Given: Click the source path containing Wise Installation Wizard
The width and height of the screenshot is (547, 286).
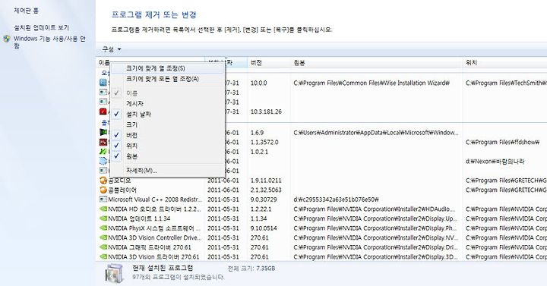Looking at the screenshot, I should click(372, 83).
